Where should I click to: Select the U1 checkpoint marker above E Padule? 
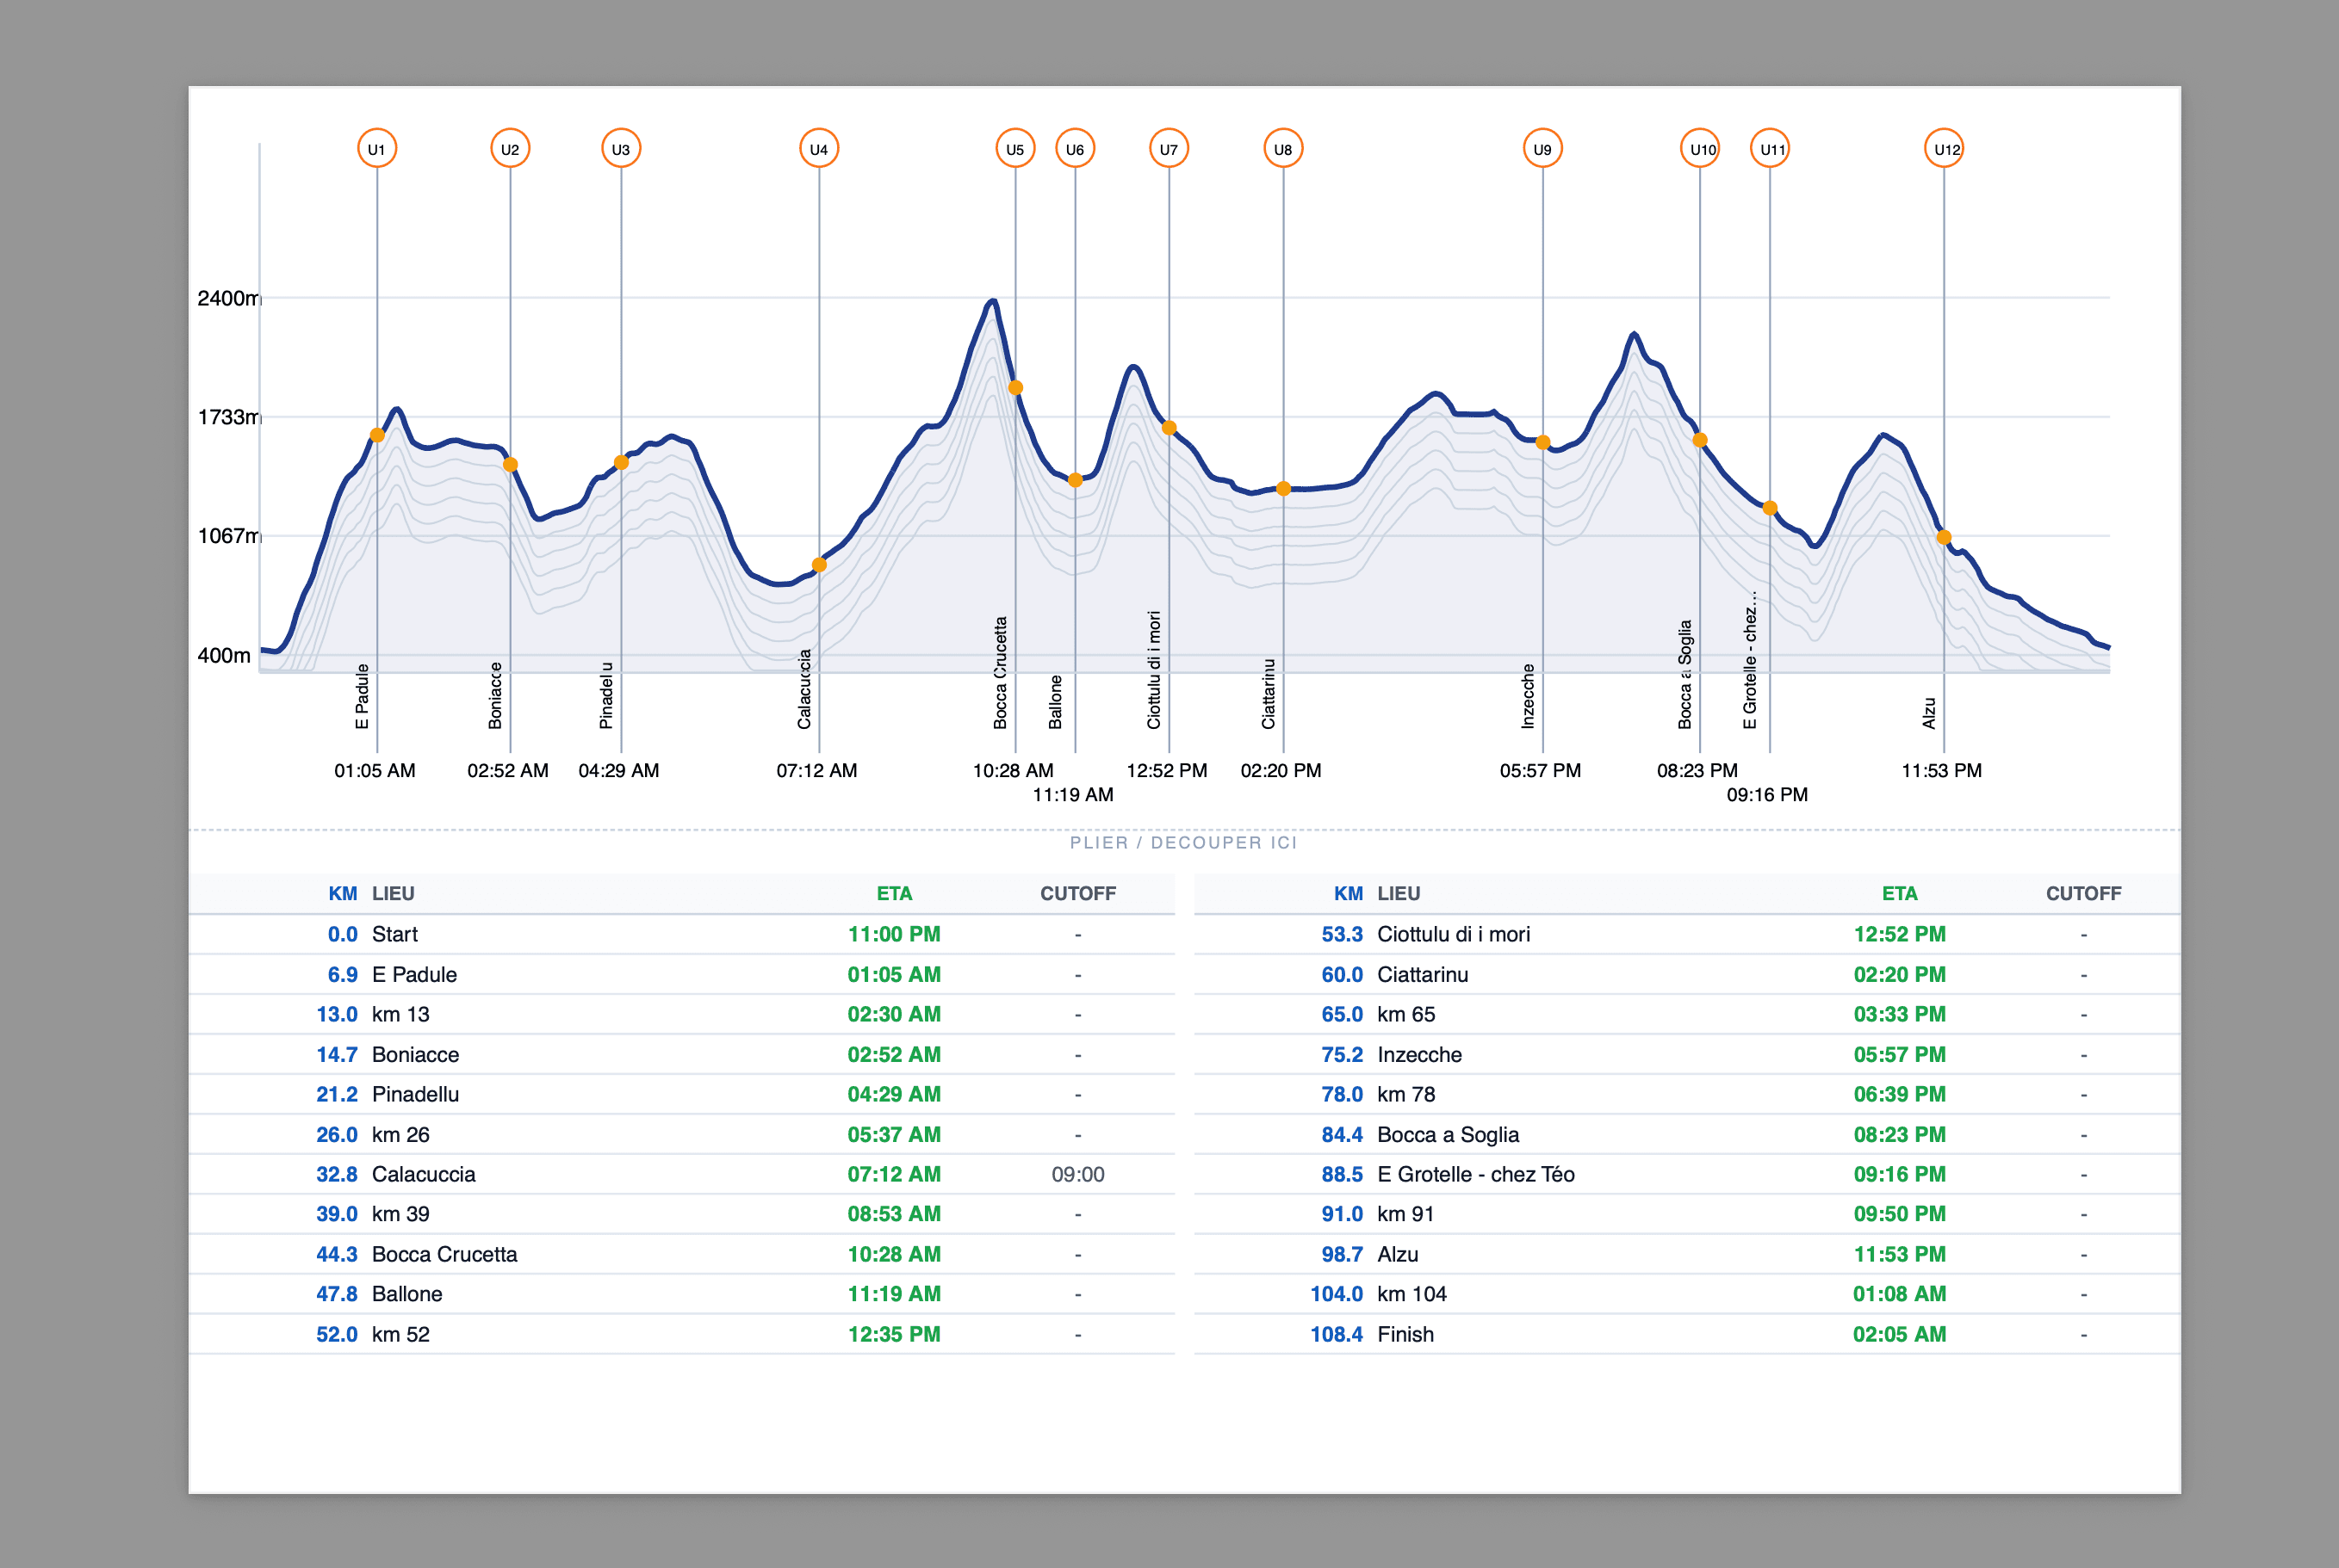coord(377,147)
